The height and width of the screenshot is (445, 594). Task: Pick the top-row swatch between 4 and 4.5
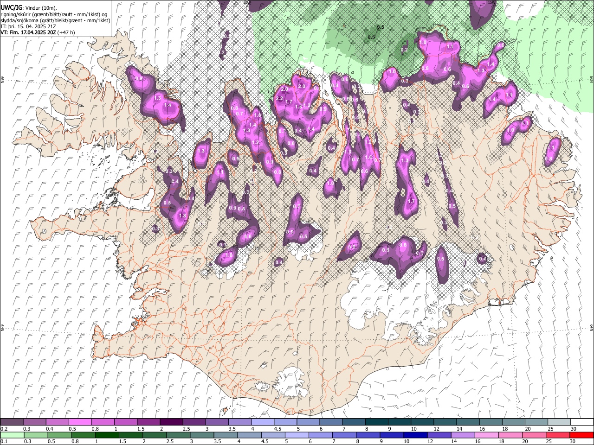point(262,422)
